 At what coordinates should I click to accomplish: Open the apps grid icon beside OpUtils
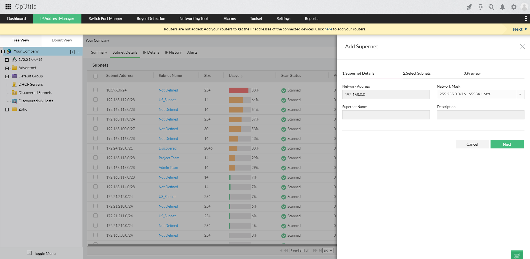[x=8, y=7]
